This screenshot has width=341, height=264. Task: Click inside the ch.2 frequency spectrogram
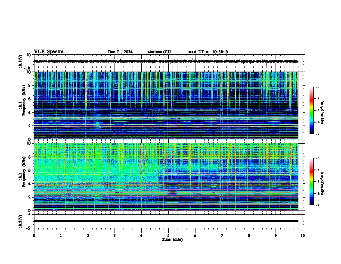tap(166, 177)
